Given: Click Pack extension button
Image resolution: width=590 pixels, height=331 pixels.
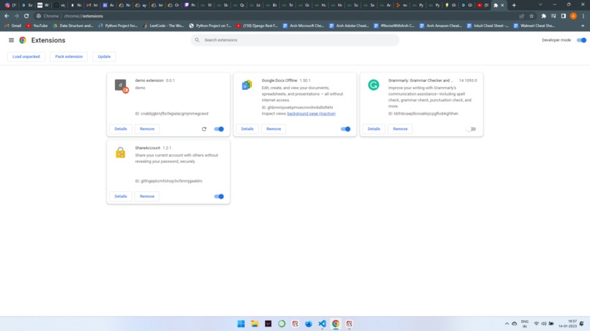Looking at the screenshot, I should (x=69, y=57).
